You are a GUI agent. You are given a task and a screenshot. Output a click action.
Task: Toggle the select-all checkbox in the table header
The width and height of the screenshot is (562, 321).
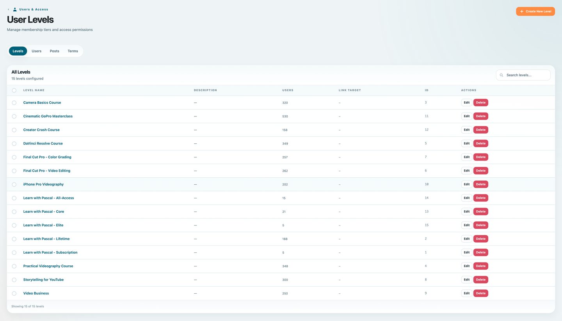click(x=14, y=90)
